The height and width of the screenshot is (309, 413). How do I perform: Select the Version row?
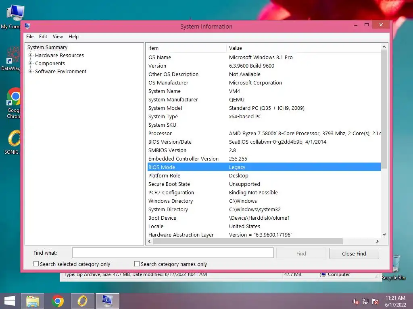click(264, 66)
